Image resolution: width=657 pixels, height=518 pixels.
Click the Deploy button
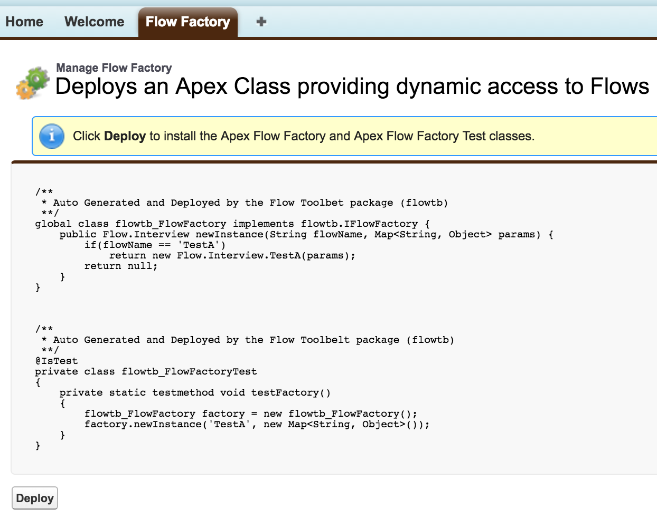point(35,497)
